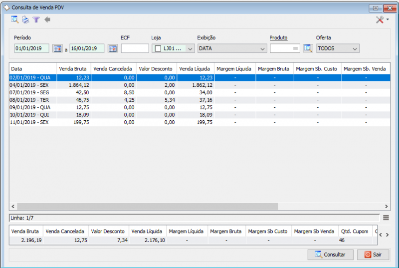This screenshot has height=268, width=399.
Task: Select row 02/01/2019 - QUA
Action: (x=200, y=78)
